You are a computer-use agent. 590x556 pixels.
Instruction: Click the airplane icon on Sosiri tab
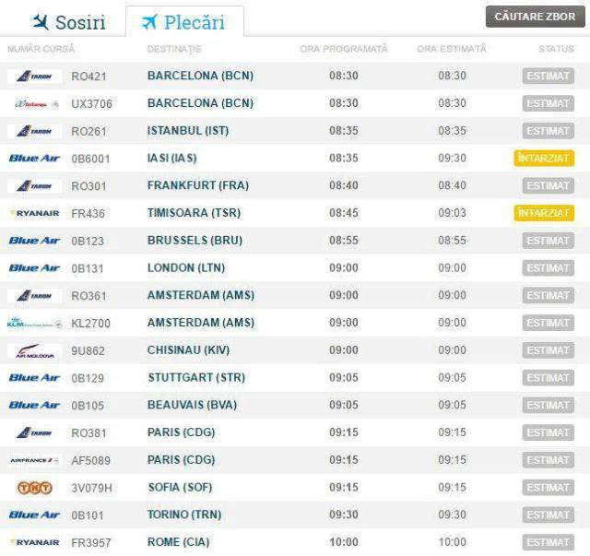point(40,22)
